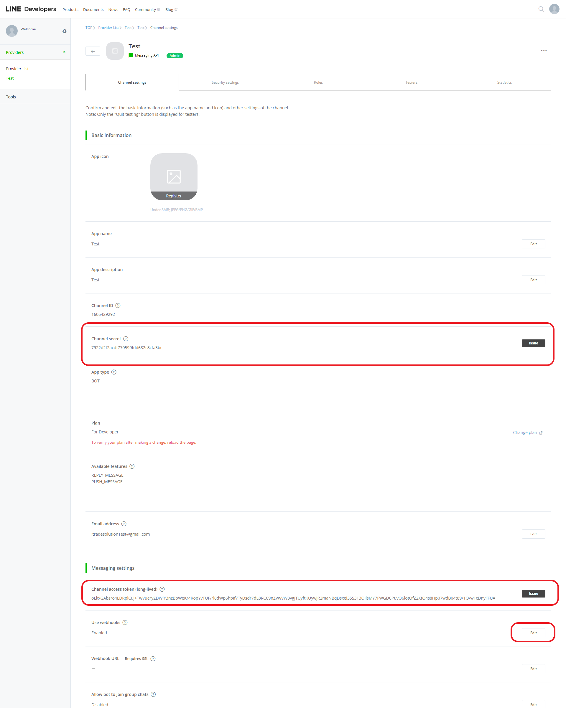The height and width of the screenshot is (708, 566).
Task: Click the Channel ID value 1605429292
Action: click(x=103, y=314)
